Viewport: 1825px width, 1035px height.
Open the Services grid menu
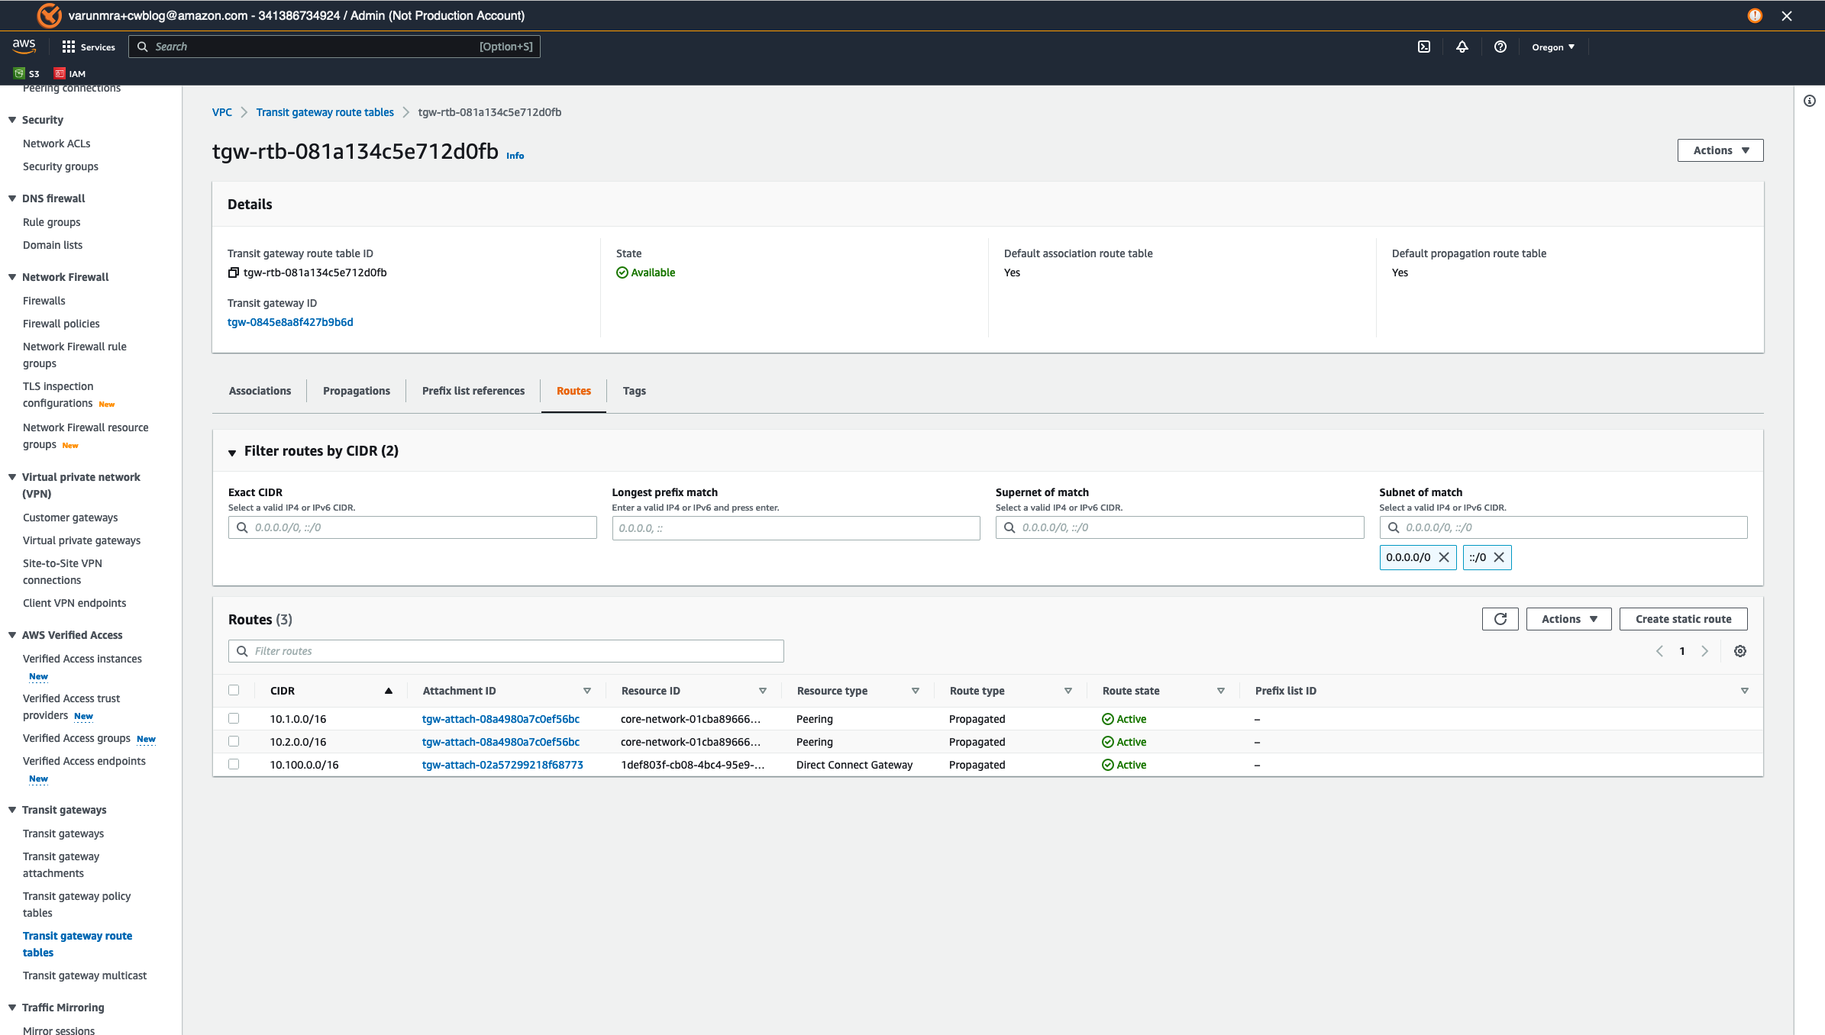88,47
